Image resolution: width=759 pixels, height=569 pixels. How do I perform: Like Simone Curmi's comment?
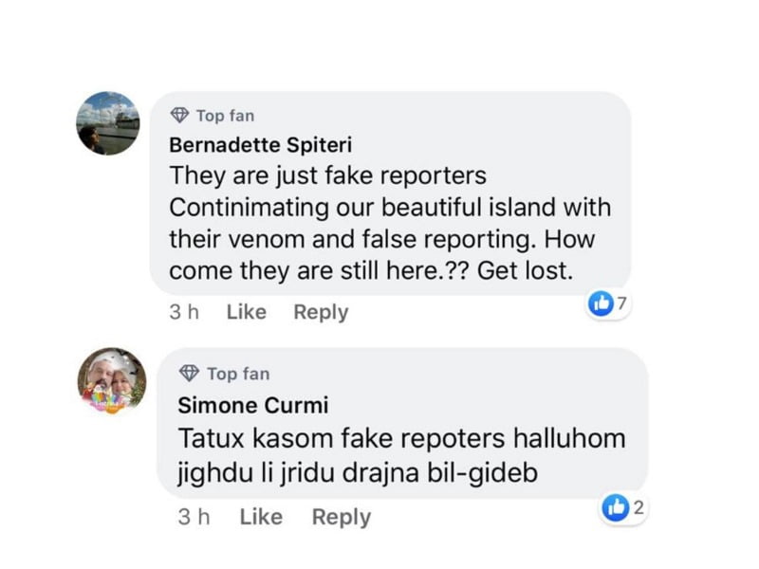(x=261, y=517)
